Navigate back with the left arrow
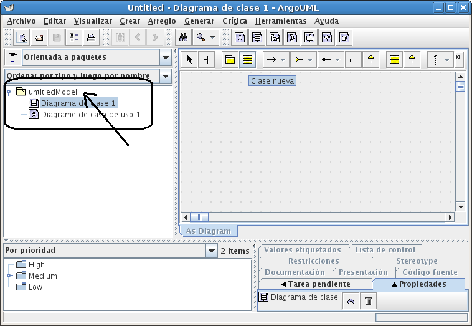 tap(138, 37)
